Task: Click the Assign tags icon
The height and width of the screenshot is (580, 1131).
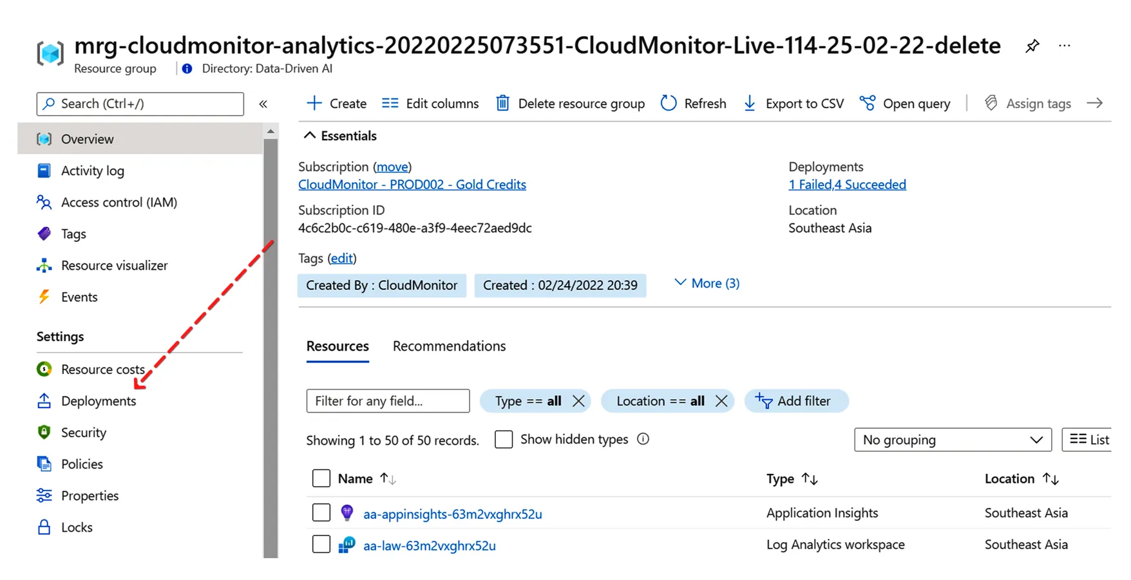Action: tap(991, 103)
